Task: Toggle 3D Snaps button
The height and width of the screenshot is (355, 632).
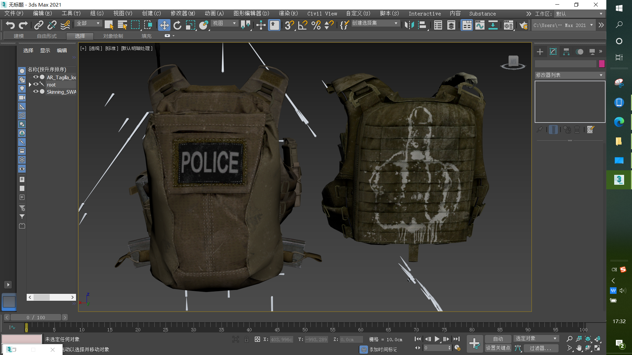Action: [x=289, y=25]
